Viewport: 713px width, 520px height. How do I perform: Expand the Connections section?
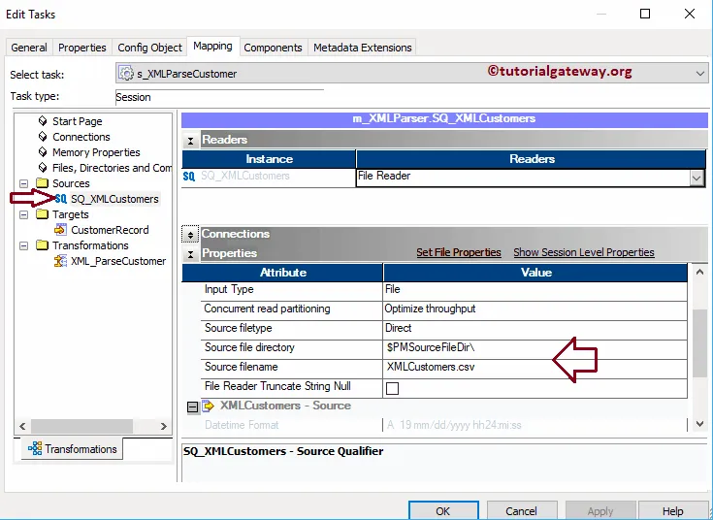190,235
